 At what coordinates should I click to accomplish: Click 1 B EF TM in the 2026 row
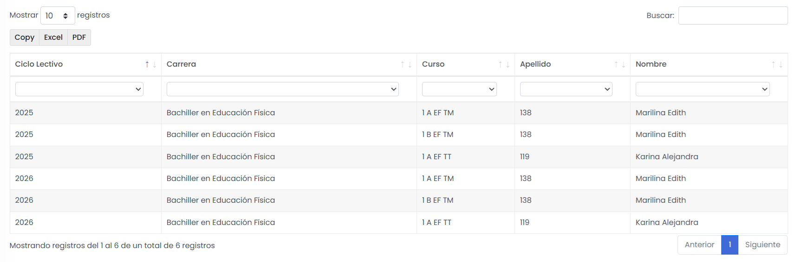point(437,200)
